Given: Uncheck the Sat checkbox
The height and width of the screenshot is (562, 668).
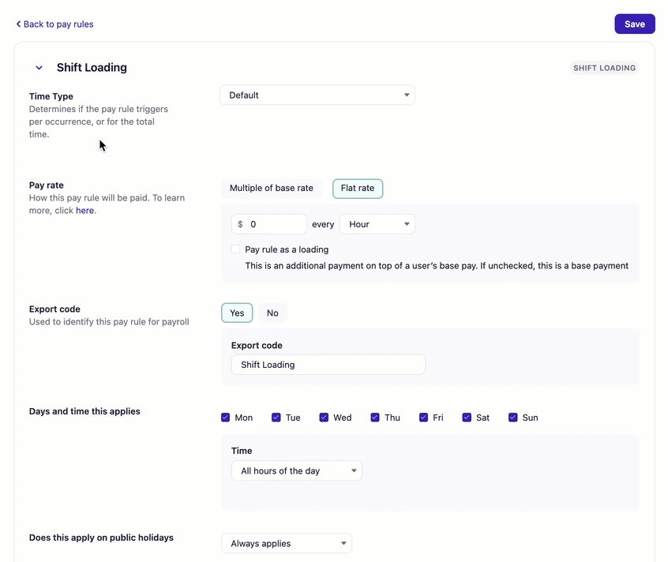Looking at the screenshot, I should (467, 418).
